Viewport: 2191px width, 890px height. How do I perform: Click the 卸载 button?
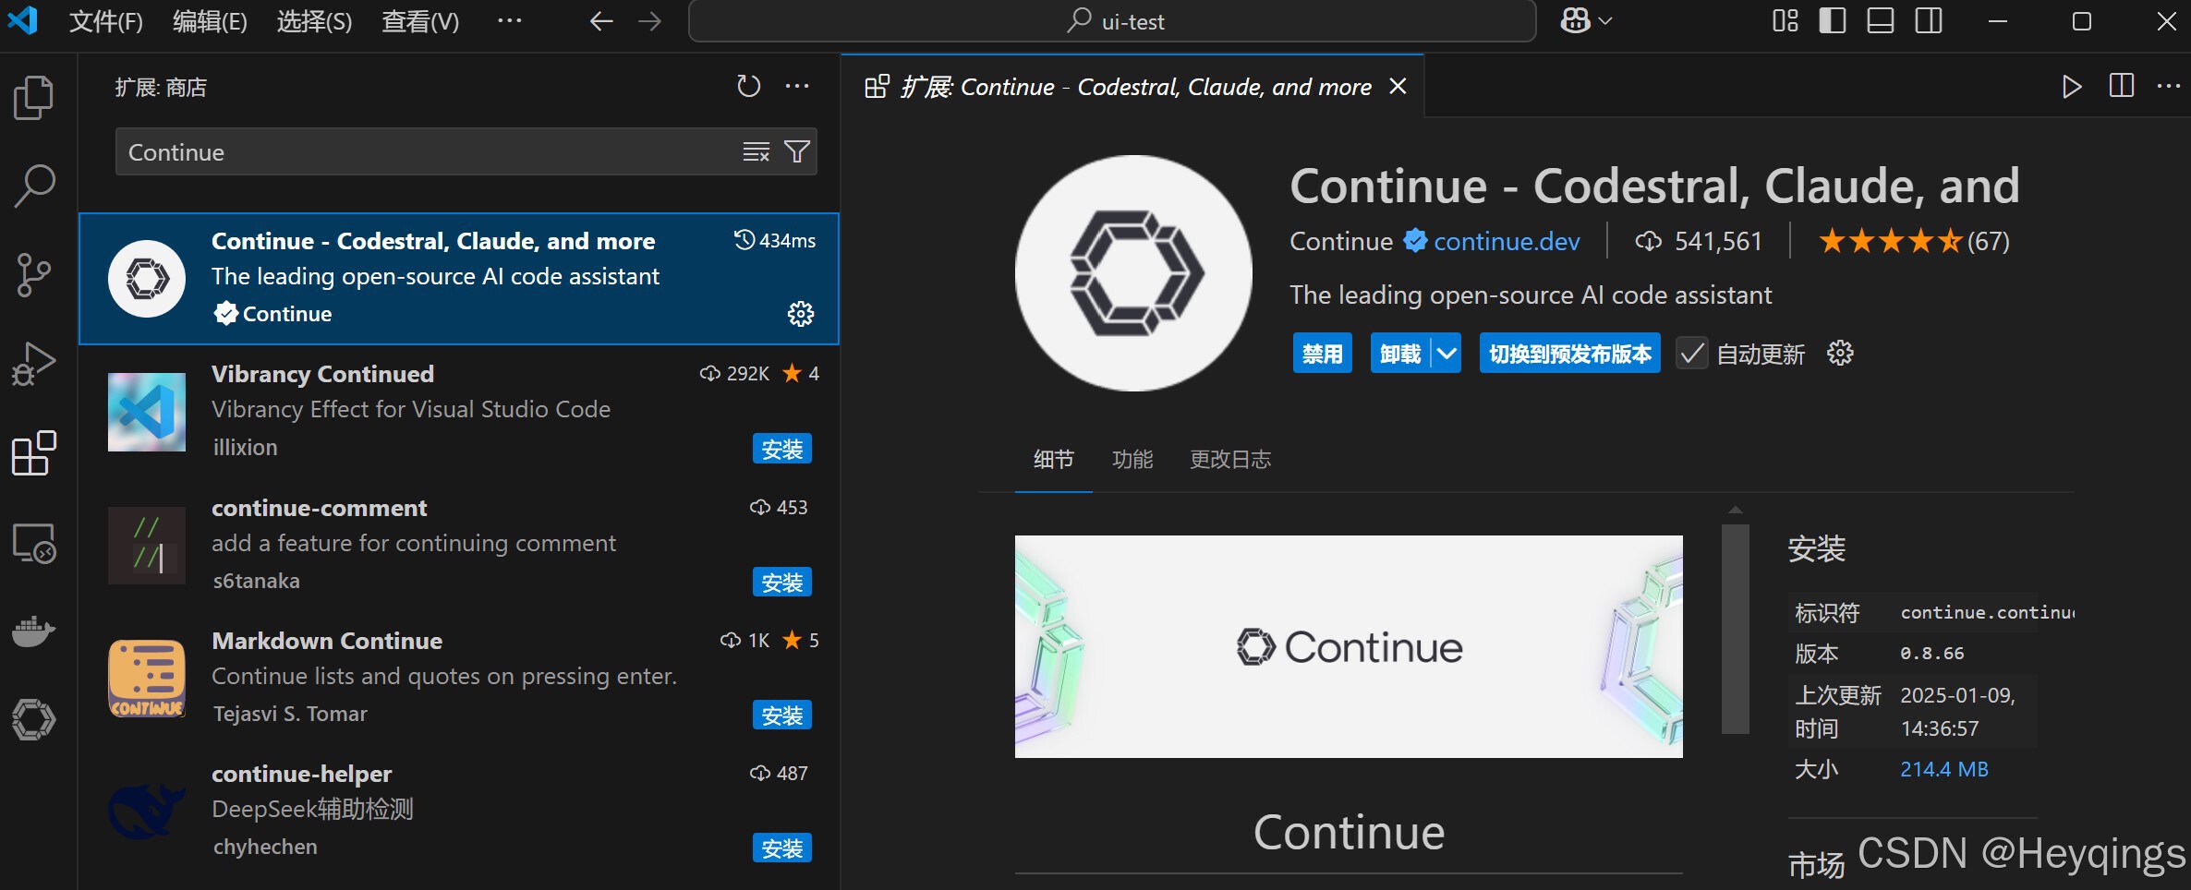point(1400,354)
